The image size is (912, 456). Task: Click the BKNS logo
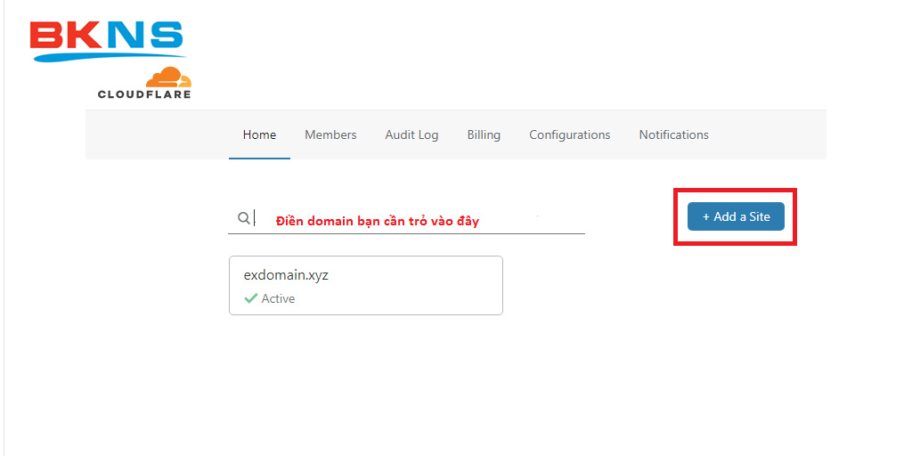point(105,36)
